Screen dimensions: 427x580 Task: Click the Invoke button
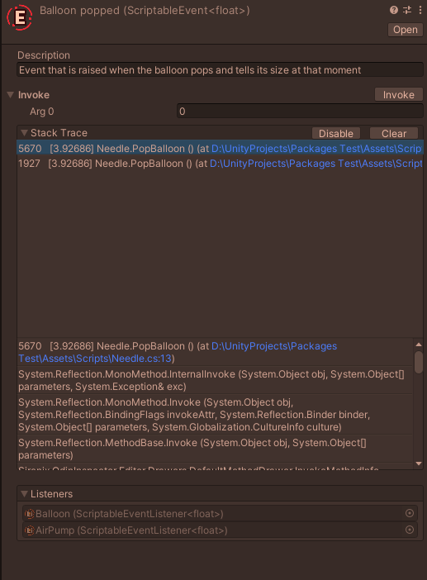pyautogui.click(x=399, y=95)
